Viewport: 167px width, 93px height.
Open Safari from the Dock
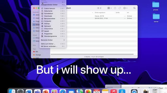point(63,91)
